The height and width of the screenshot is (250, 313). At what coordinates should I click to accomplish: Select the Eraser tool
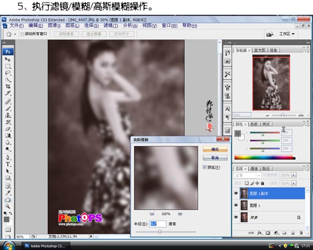click(8, 129)
